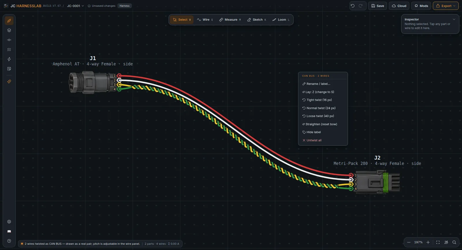Click the node-on-line splice icon in sidebar
Image resolution: width=462 pixels, height=250 pixels.
click(9, 40)
